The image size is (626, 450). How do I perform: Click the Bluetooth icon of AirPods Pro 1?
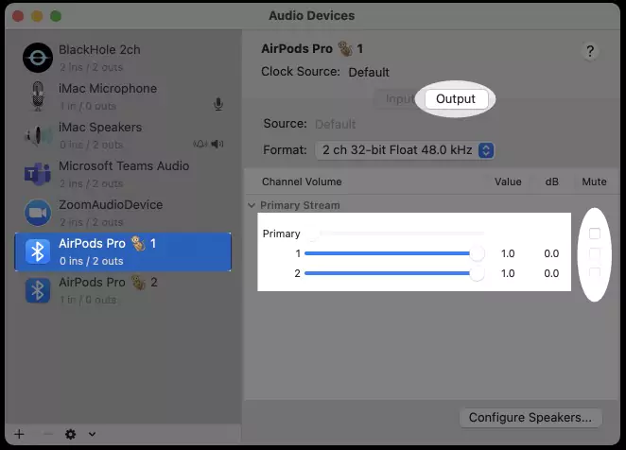[38, 251]
